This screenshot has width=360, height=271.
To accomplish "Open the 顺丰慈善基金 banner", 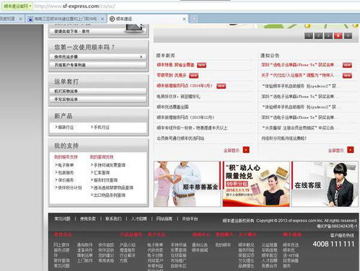I will (x=187, y=184).
